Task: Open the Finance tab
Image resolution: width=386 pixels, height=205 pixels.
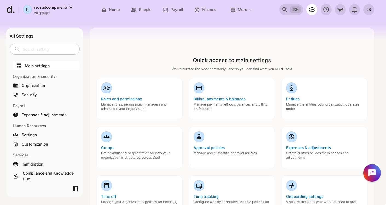Action: pyautogui.click(x=206, y=10)
